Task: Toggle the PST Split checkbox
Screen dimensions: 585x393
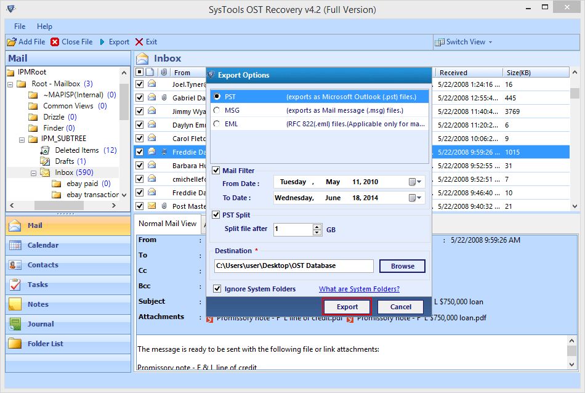Action: pyautogui.click(x=216, y=214)
